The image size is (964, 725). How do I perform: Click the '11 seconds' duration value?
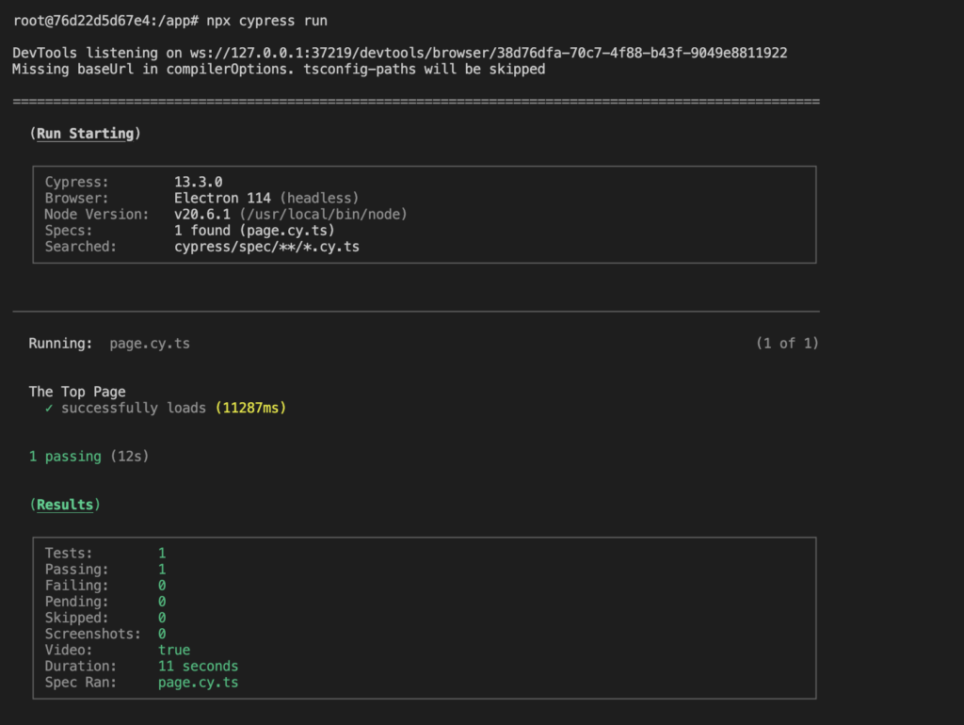198,666
